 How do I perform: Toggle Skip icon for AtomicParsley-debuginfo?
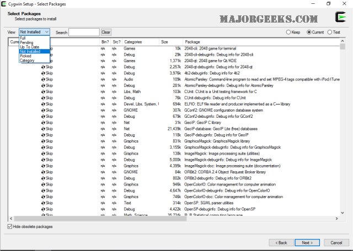[x=43, y=86]
